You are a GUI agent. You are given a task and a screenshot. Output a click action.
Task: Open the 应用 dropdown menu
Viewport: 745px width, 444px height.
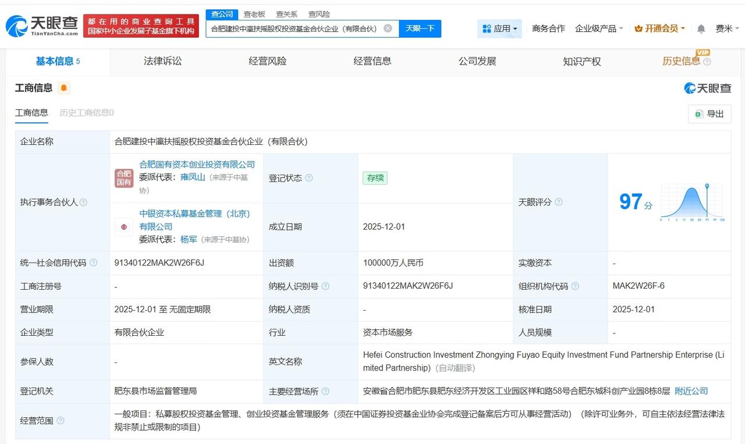(x=500, y=28)
